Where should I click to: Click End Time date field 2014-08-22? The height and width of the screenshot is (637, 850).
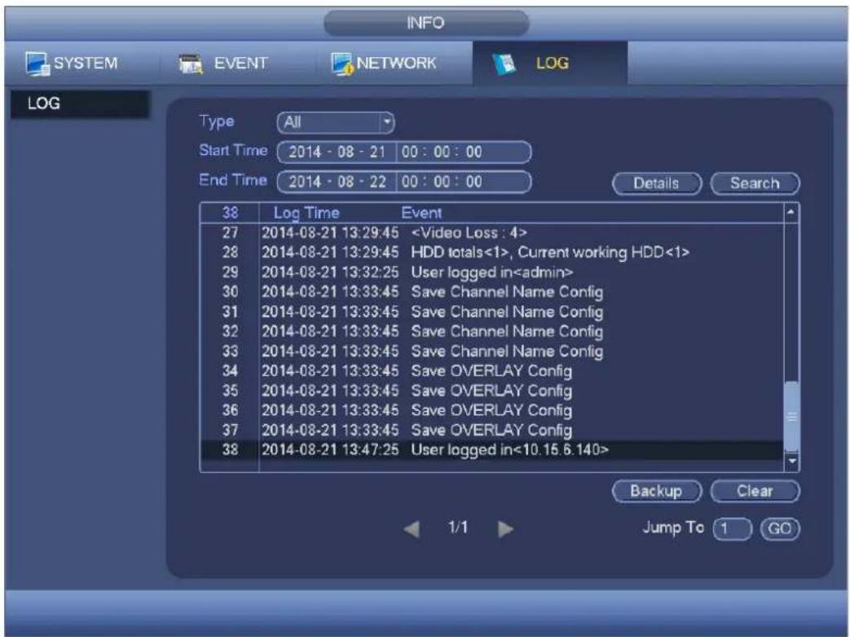coord(337,182)
